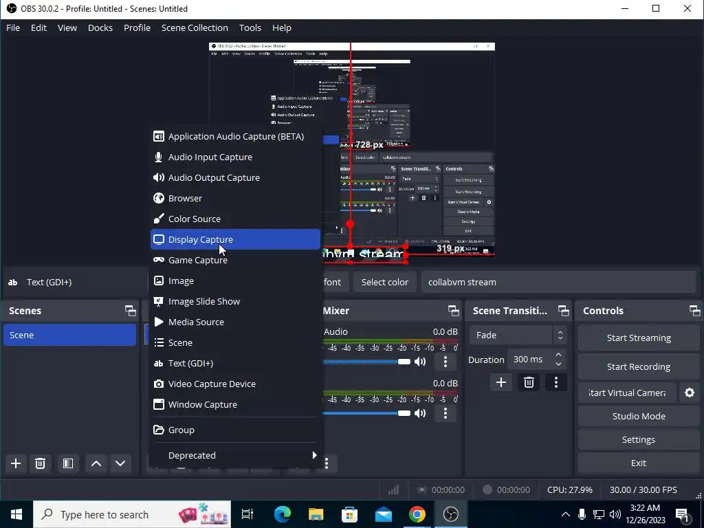Mute the first audio channel speaker
The width and height of the screenshot is (704, 528).
420,362
